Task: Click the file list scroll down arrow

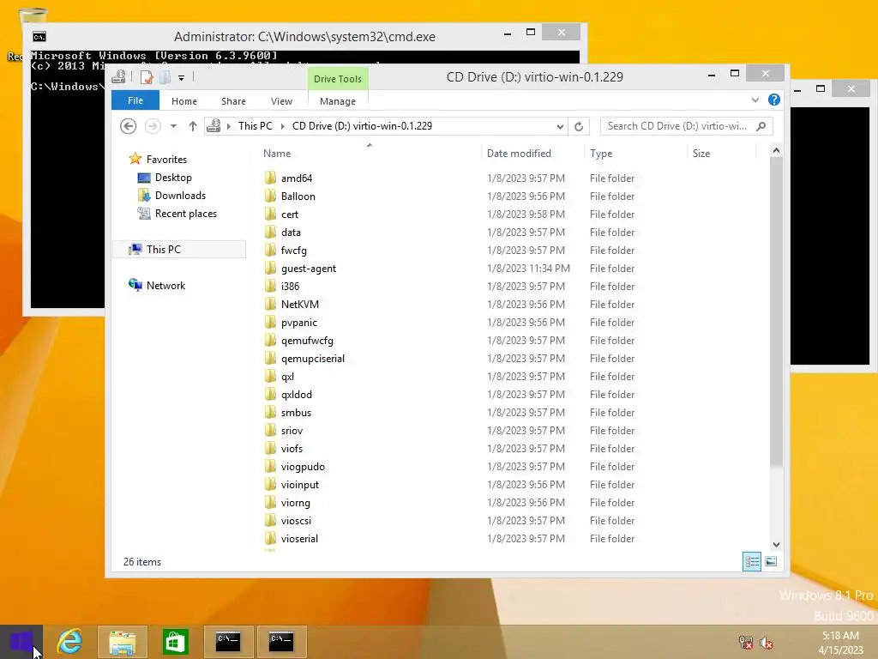Action: pos(776,545)
